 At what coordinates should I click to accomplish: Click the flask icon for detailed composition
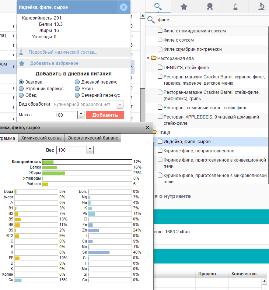pos(22,52)
